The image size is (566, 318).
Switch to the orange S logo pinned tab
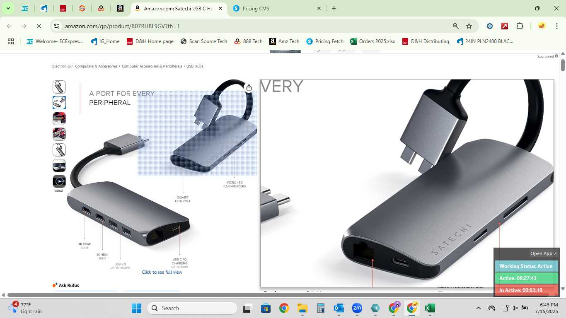[x=82, y=8]
